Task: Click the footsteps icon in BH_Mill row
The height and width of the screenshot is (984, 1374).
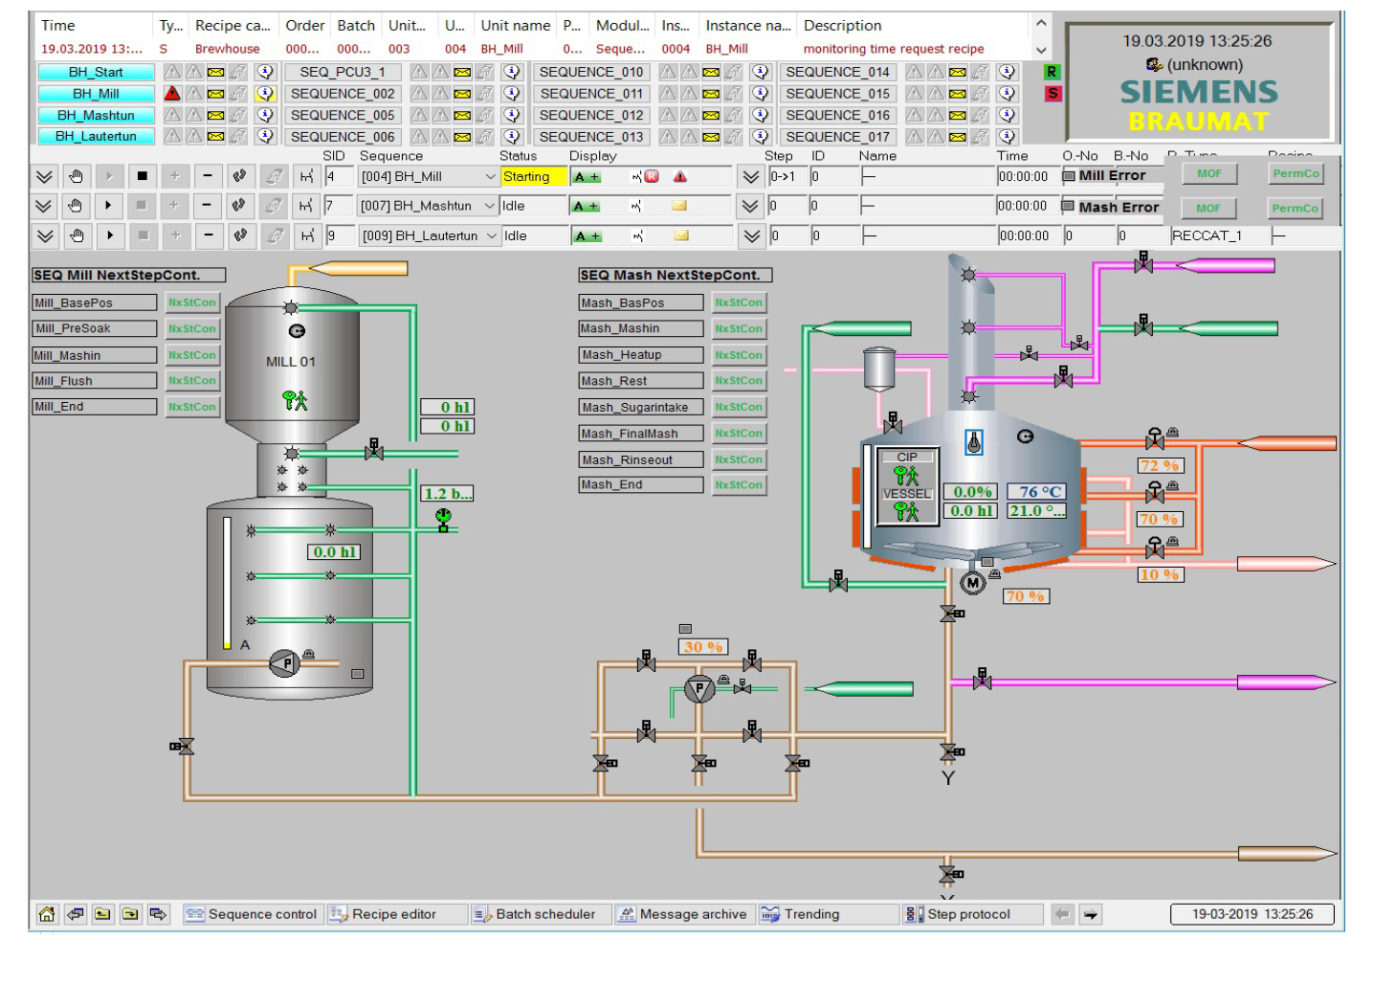Action: [239, 176]
